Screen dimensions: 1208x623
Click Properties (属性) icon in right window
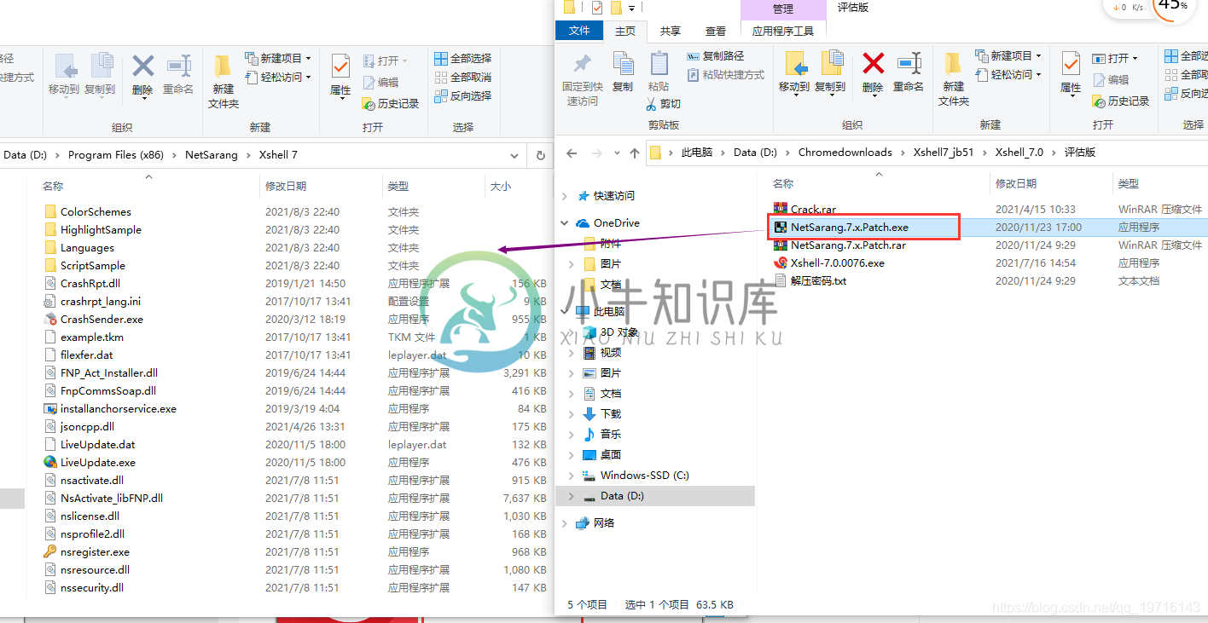[1071, 65]
